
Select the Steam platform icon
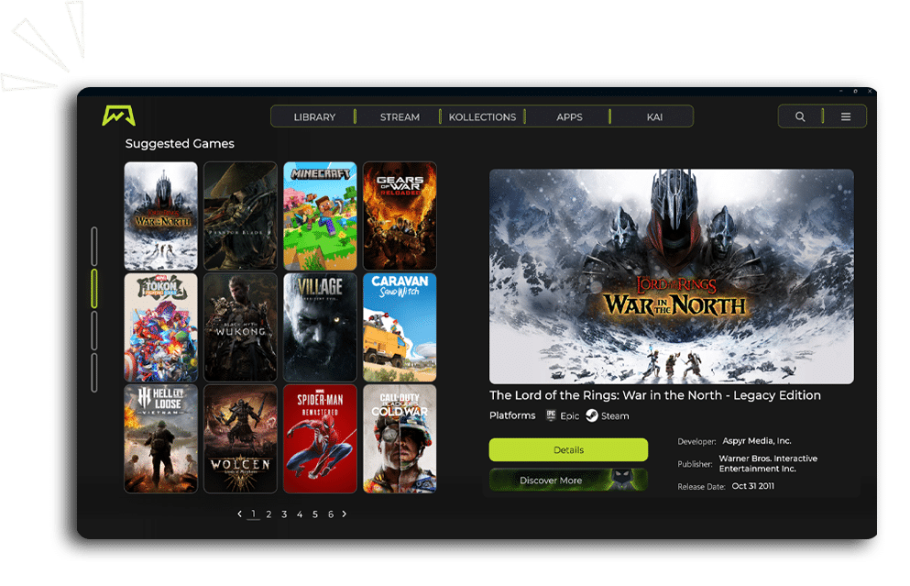tap(591, 415)
